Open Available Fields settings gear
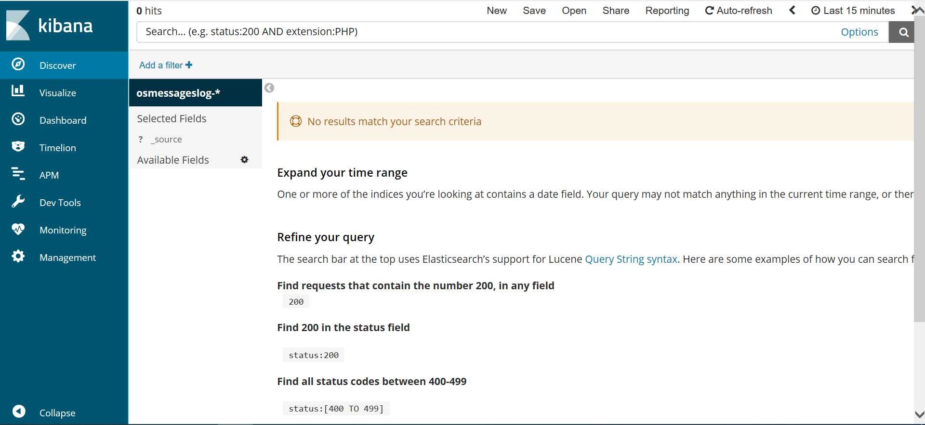The height and width of the screenshot is (425, 925). (x=245, y=160)
